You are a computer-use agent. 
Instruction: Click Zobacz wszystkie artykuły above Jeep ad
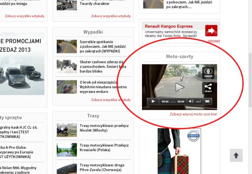[25, 16]
